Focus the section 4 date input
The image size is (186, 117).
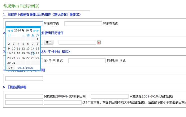[24, 78]
